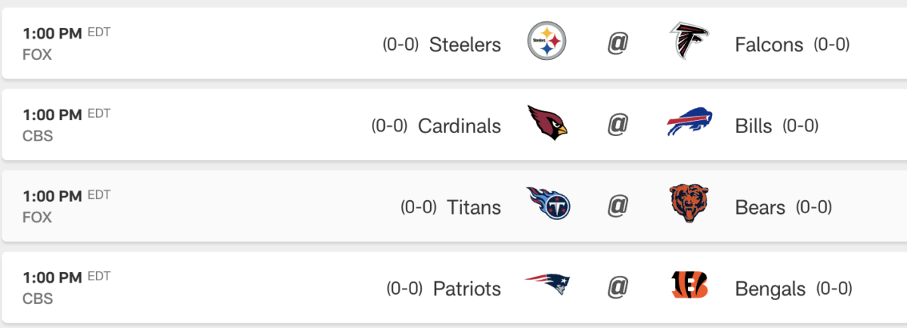
Task: Open the Steelers team name link
Action: click(x=465, y=45)
